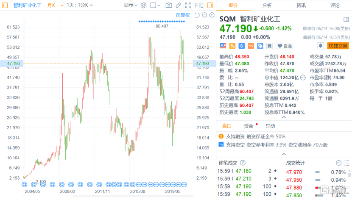The image size is (352, 197).
Task: Open the F10 company info
Action: click(199, 5)
